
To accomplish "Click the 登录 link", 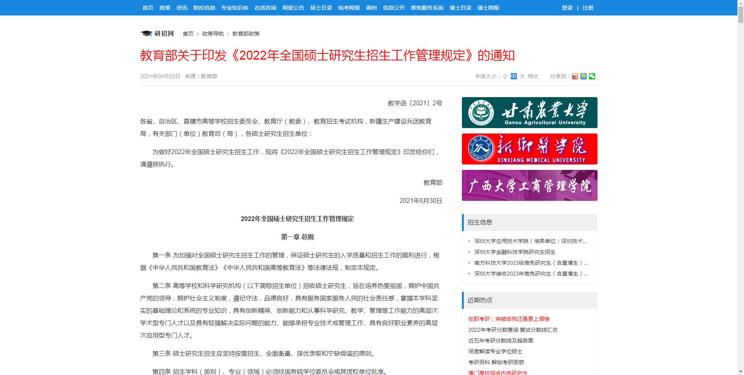I will (567, 7).
